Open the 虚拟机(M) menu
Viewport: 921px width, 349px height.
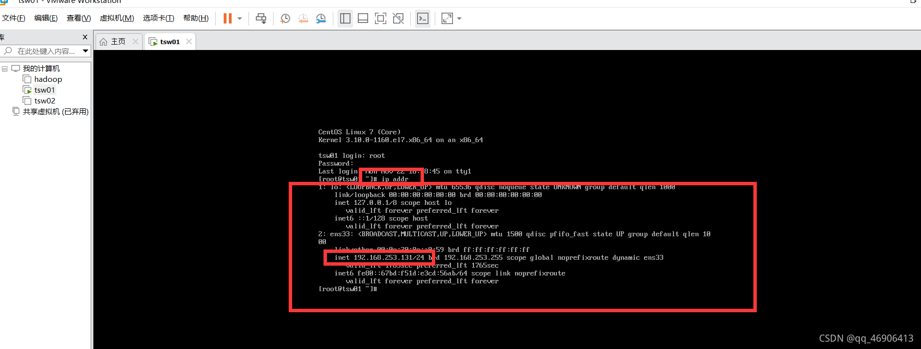(x=117, y=18)
